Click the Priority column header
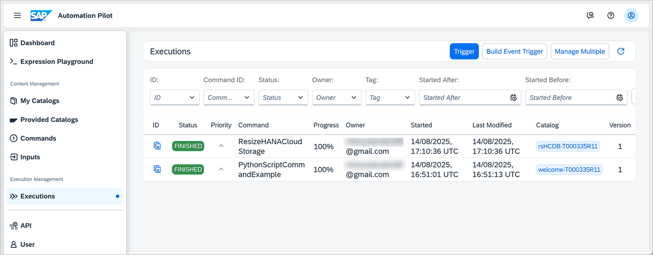 221,125
